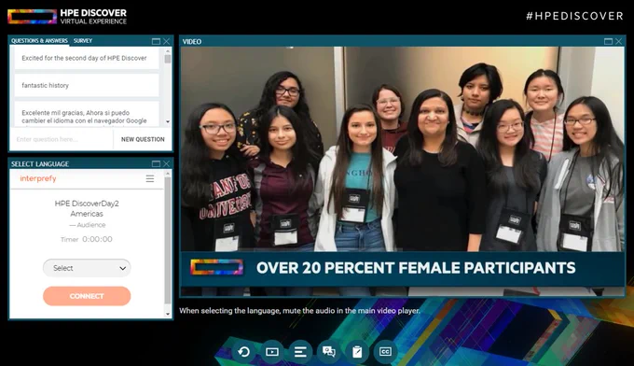Toggle the closed captions CC icon
The width and height of the screenshot is (634, 366).
(385, 351)
